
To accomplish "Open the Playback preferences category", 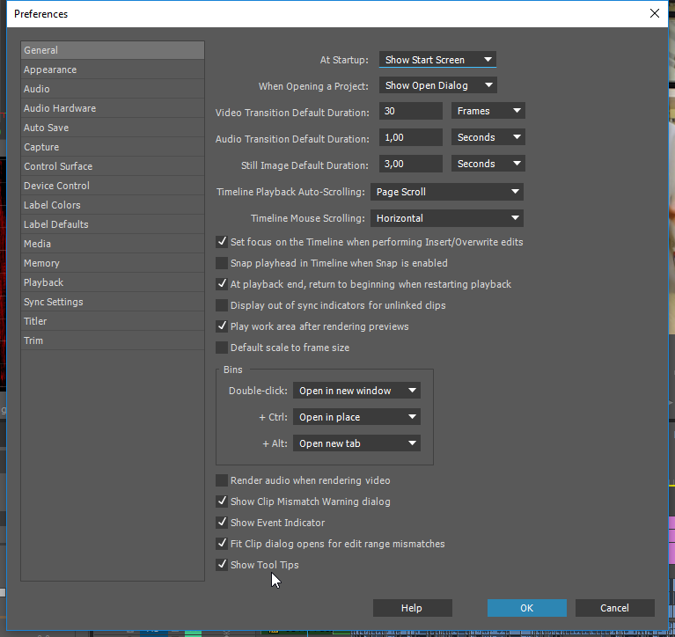I will [x=113, y=282].
